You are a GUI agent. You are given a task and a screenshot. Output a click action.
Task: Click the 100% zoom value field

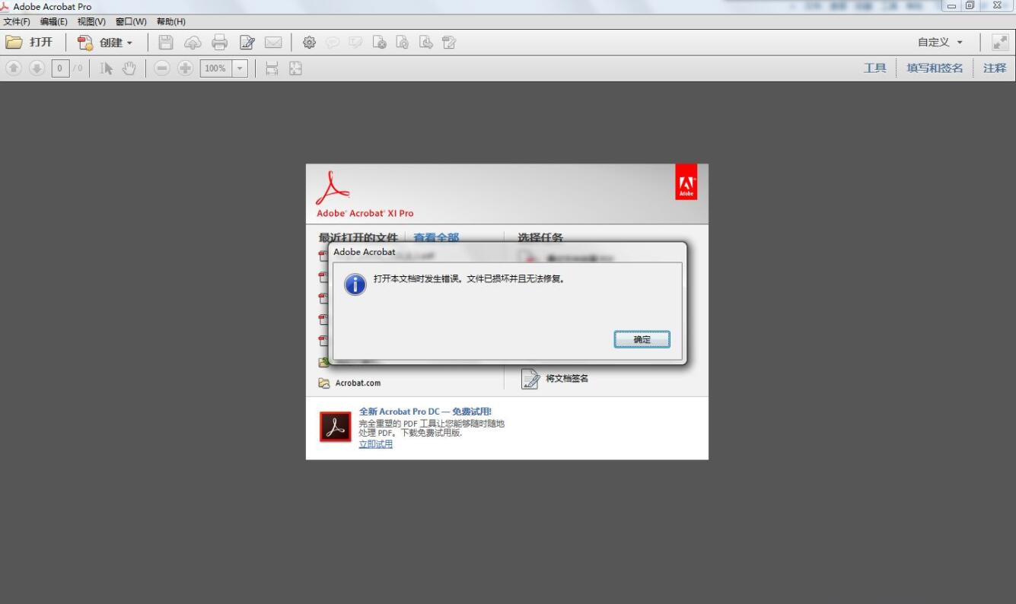click(x=215, y=68)
